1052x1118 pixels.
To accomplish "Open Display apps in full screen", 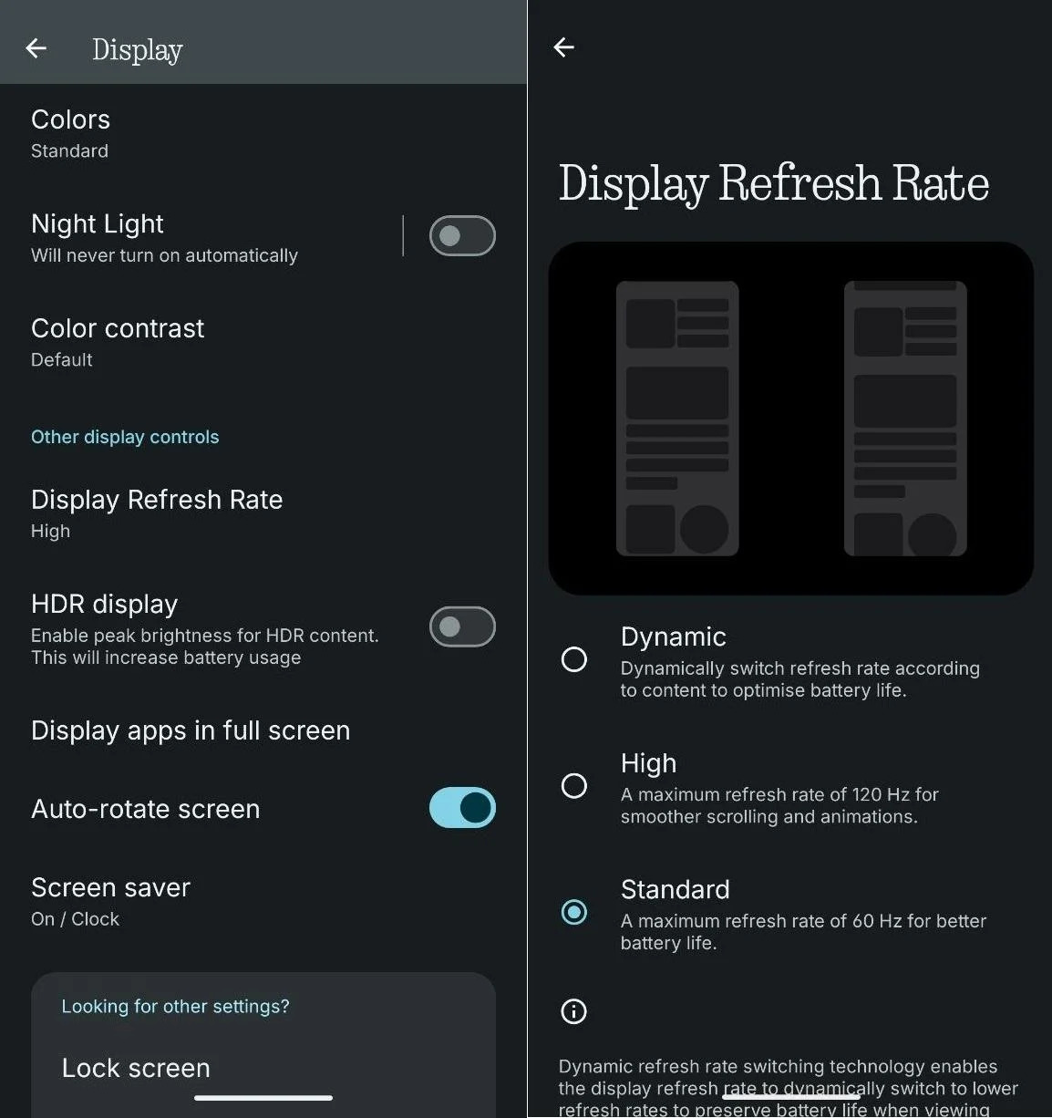I will [263, 730].
